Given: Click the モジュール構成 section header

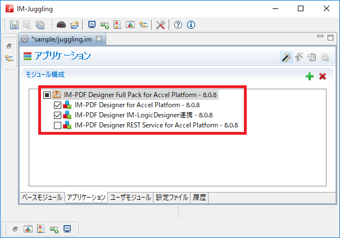Looking at the screenshot, I should point(45,75).
